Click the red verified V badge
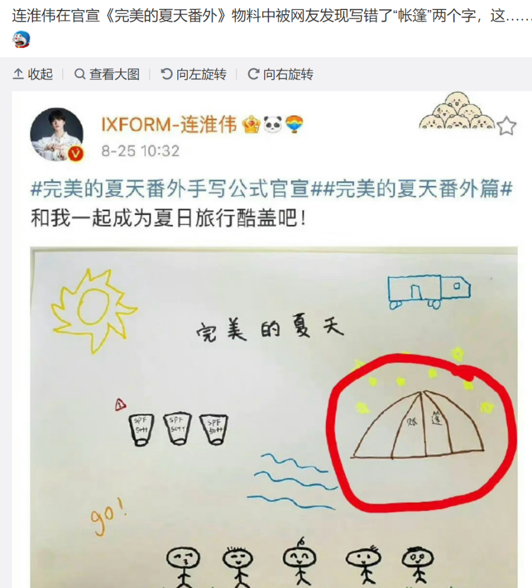 click(x=76, y=153)
